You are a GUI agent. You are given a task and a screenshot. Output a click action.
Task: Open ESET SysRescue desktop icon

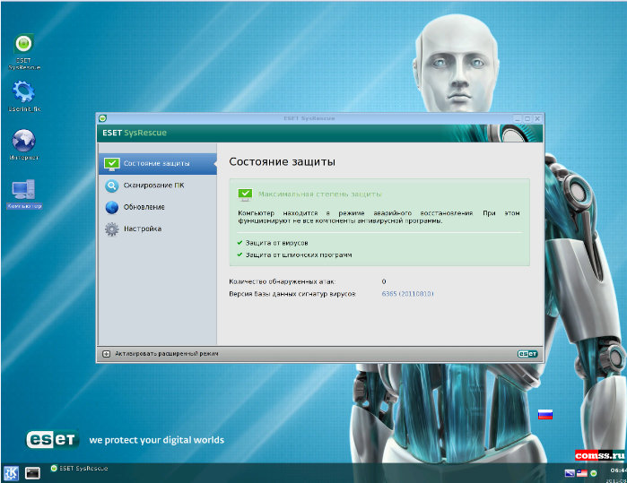[x=23, y=51]
